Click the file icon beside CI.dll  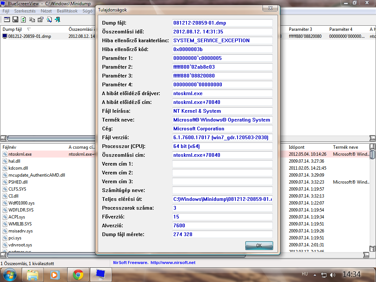click(5, 196)
